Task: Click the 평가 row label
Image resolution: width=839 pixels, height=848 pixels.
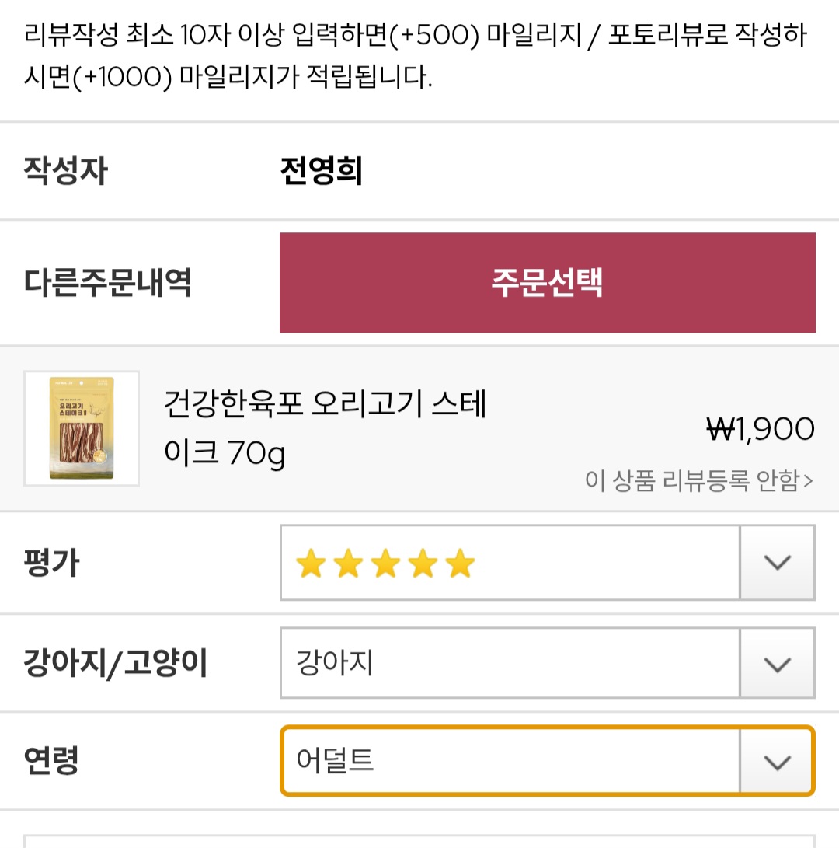Action: click(52, 563)
